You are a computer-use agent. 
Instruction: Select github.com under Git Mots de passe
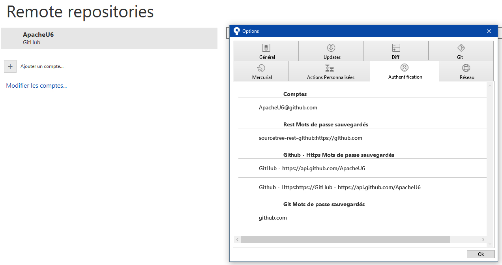point(273,218)
